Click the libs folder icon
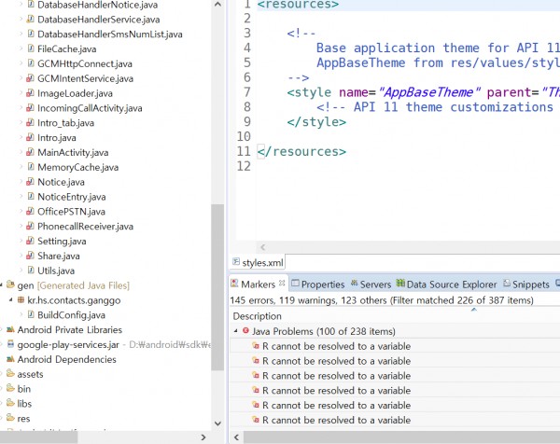560x444 pixels. (10, 403)
